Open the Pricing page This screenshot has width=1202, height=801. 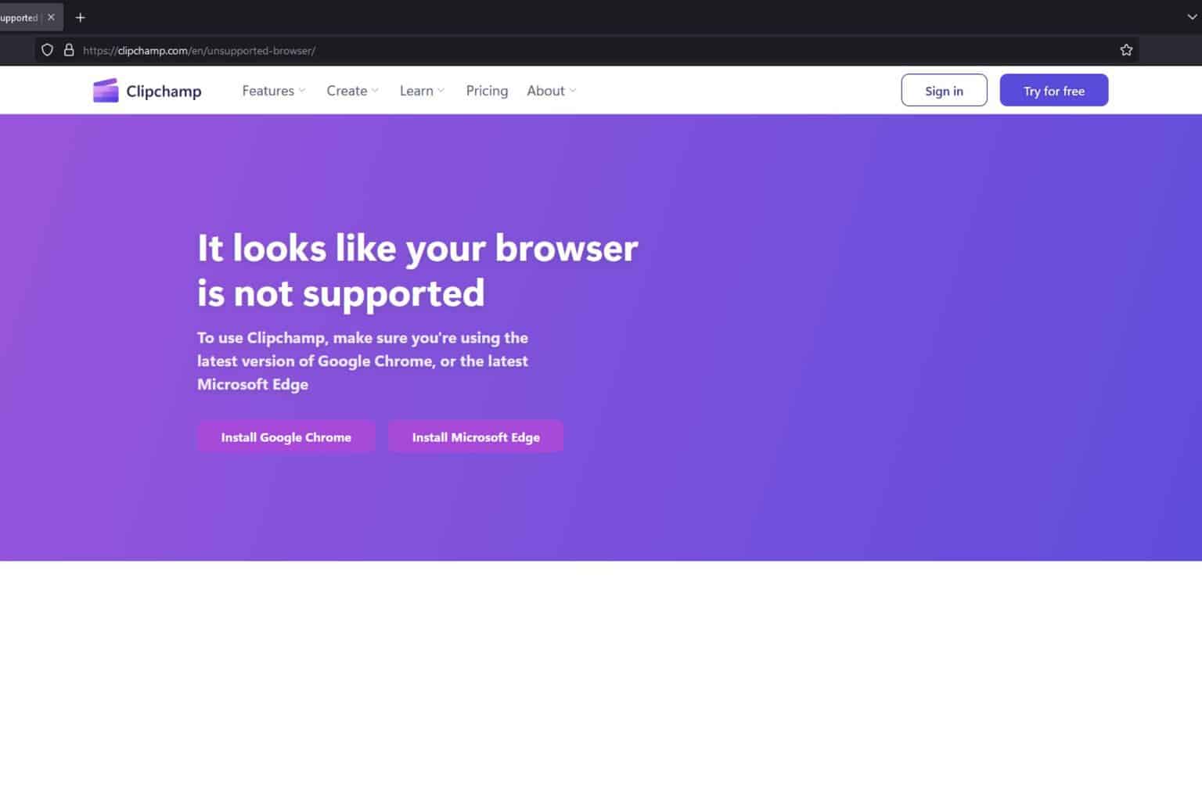[487, 91]
